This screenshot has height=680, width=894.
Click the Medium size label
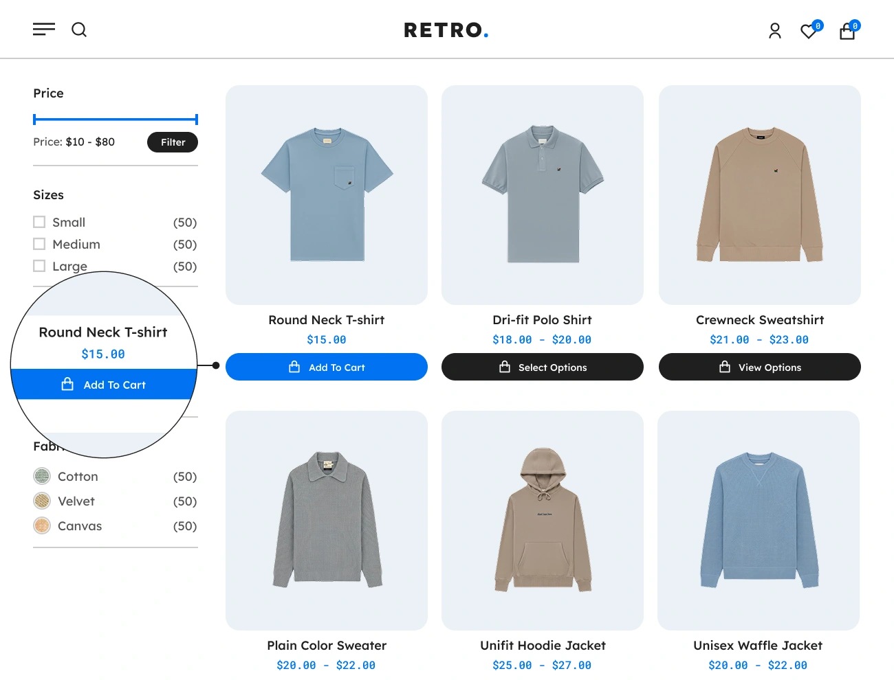click(x=76, y=245)
